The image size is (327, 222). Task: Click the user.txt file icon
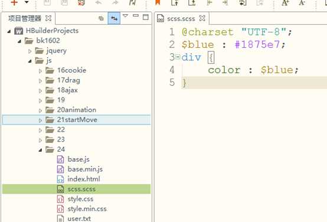click(x=60, y=218)
